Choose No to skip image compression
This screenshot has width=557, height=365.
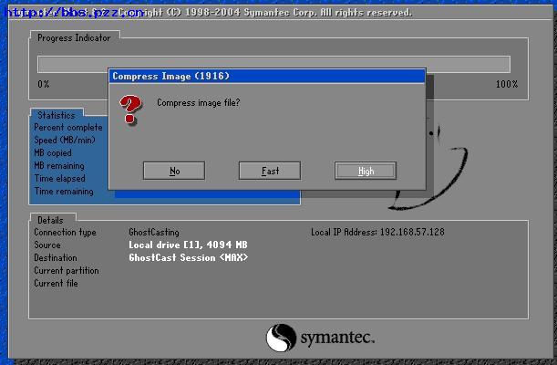[x=174, y=171]
